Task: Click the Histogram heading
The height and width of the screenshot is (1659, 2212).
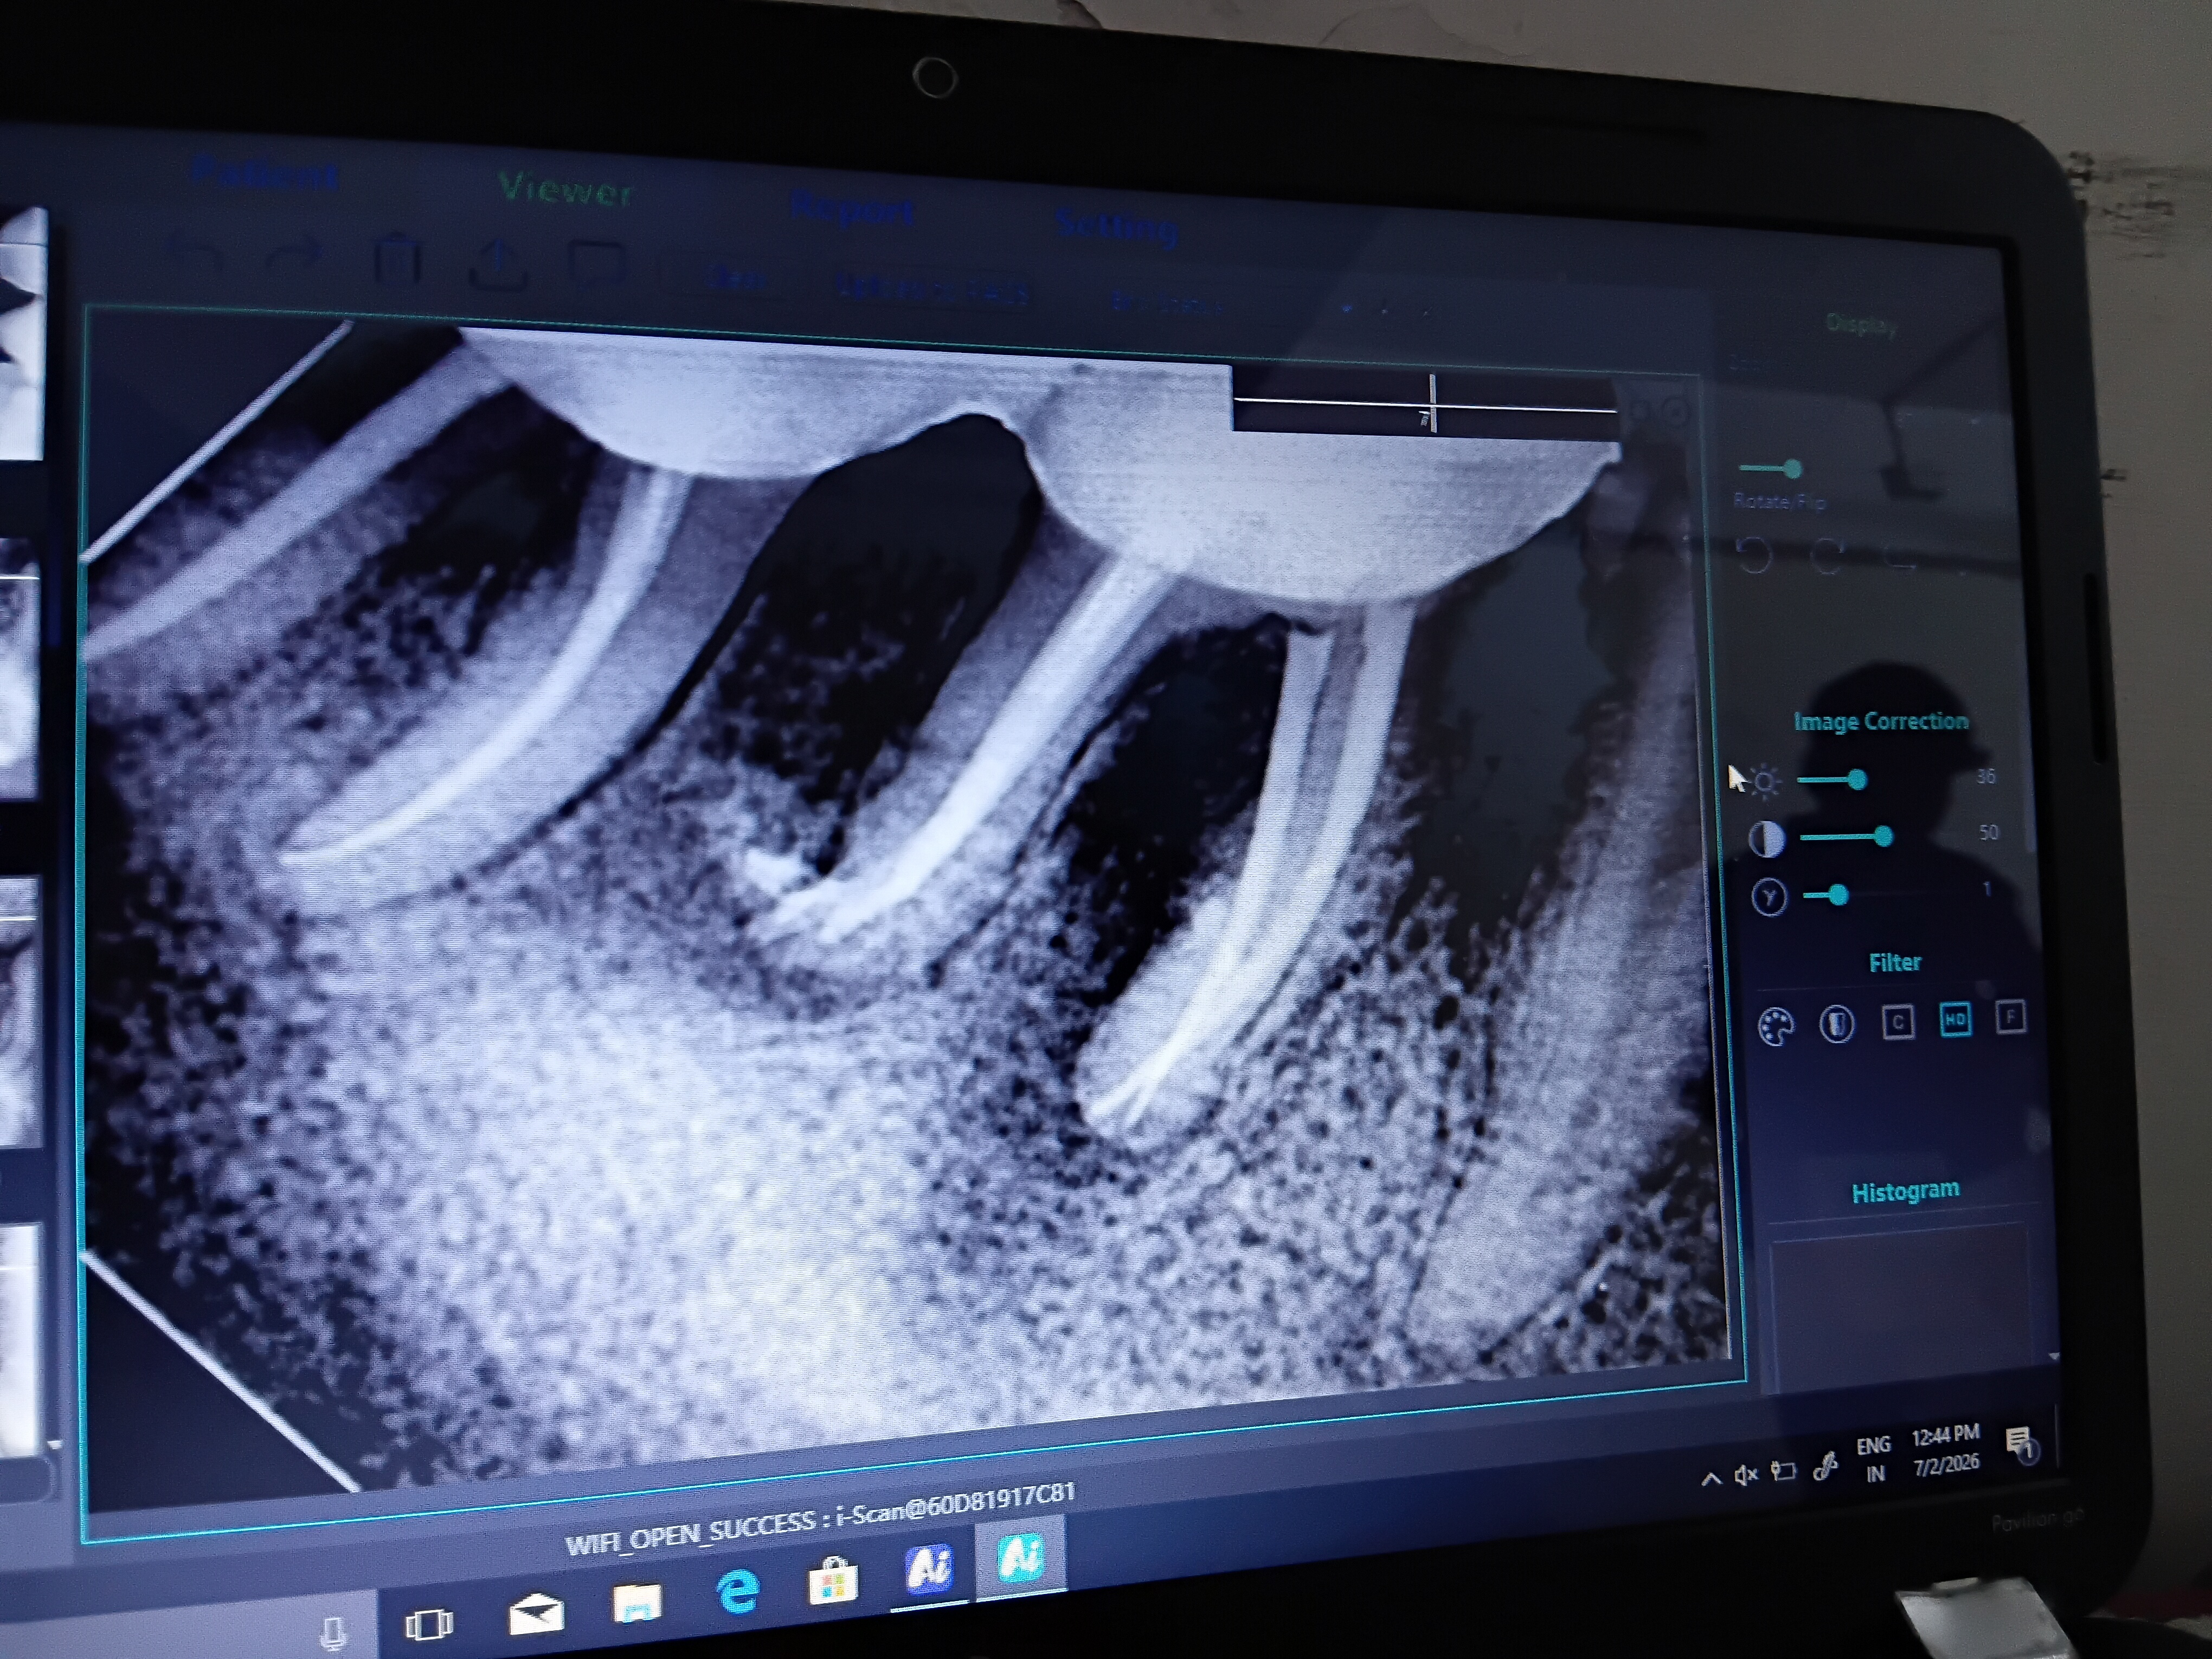Action: tap(1905, 1191)
